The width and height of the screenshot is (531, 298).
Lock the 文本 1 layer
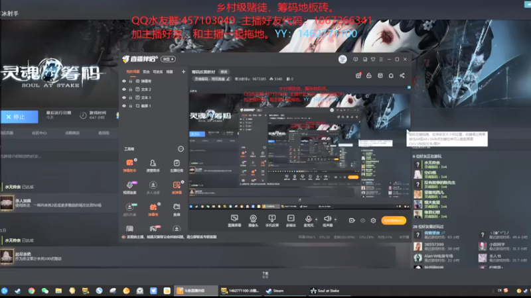tap(130, 97)
